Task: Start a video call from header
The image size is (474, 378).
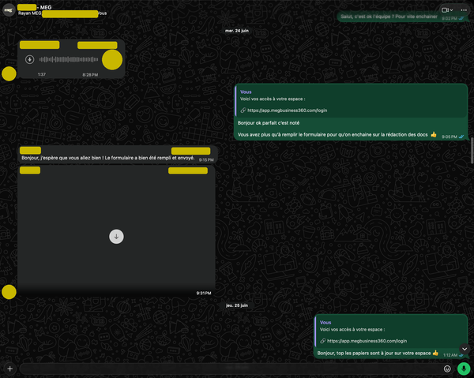Action: pyautogui.click(x=445, y=10)
